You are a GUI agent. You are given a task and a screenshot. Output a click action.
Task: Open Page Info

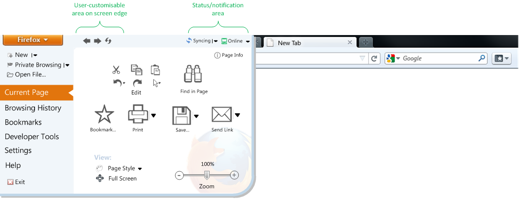tap(229, 55)
